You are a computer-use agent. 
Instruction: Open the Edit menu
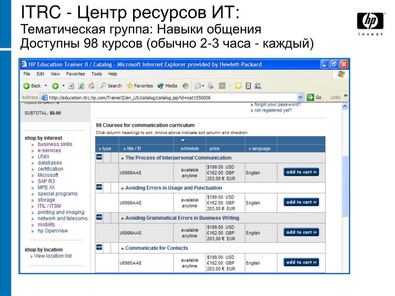tap(40, 74)
